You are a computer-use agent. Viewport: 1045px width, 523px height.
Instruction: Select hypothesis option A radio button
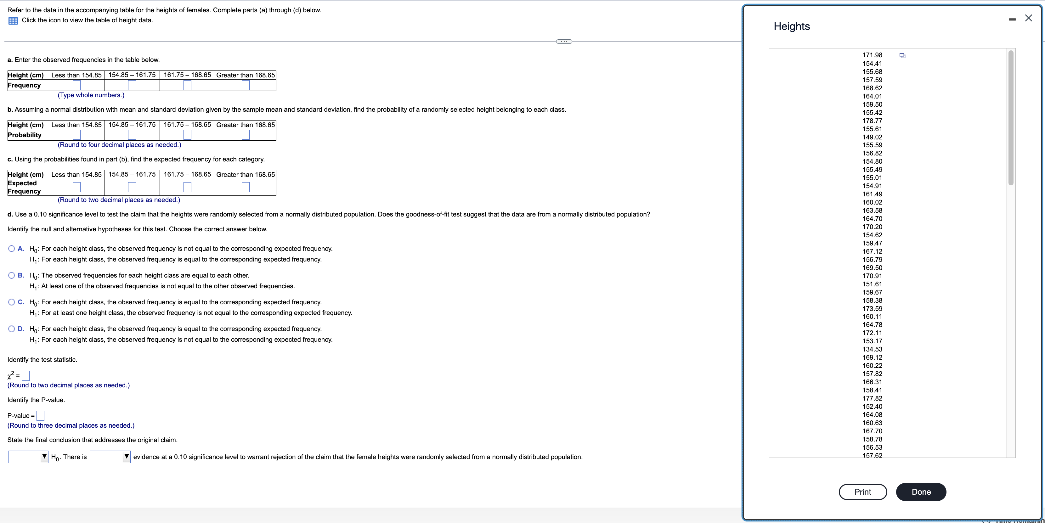11,248
